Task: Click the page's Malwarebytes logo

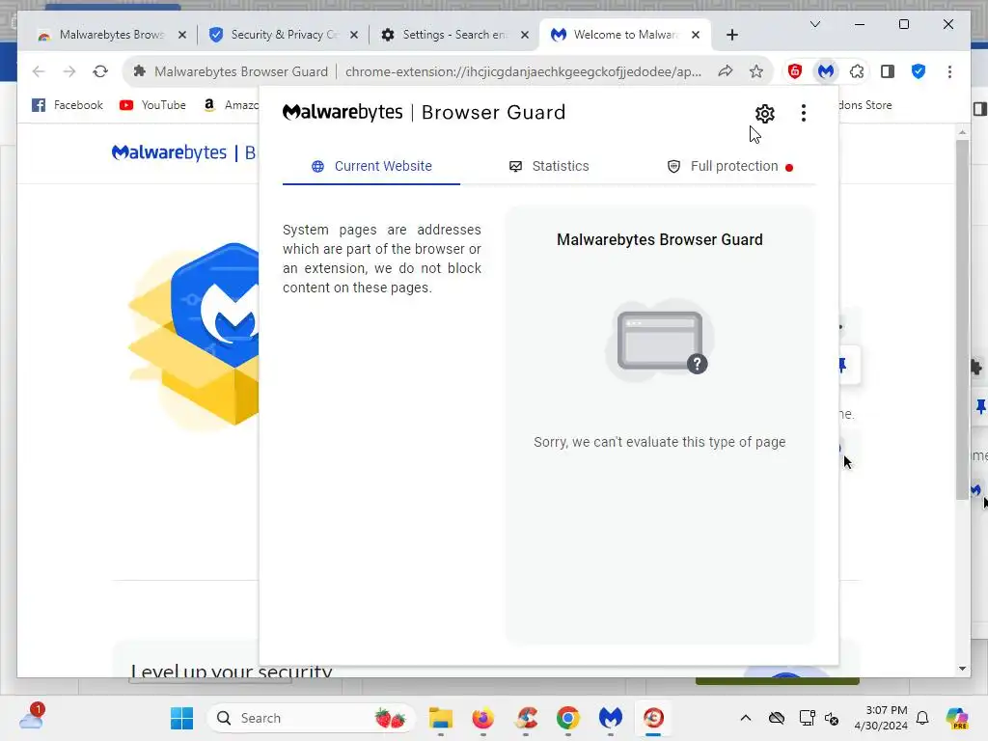Action: (x=169, y=153)
